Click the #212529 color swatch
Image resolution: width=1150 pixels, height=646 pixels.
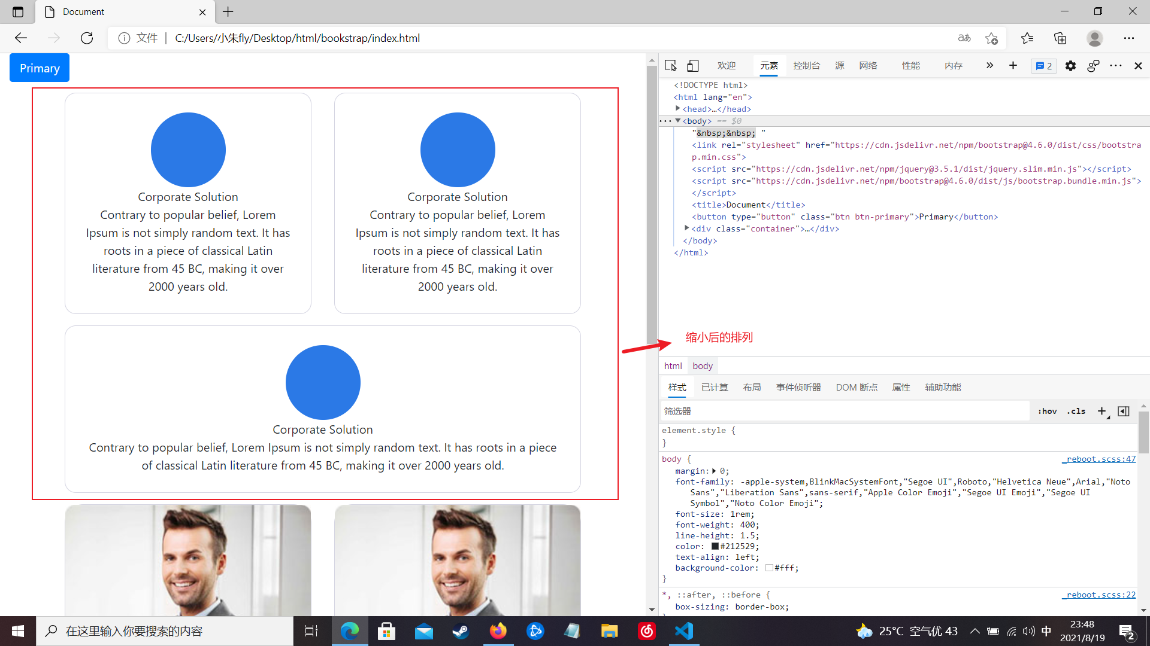(x=715, y=546)
